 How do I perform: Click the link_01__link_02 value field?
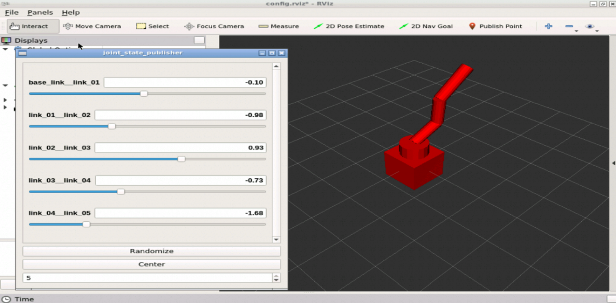tap(180, 115)
